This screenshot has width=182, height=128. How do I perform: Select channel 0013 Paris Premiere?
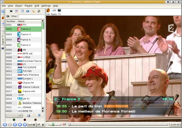[24, 75]
